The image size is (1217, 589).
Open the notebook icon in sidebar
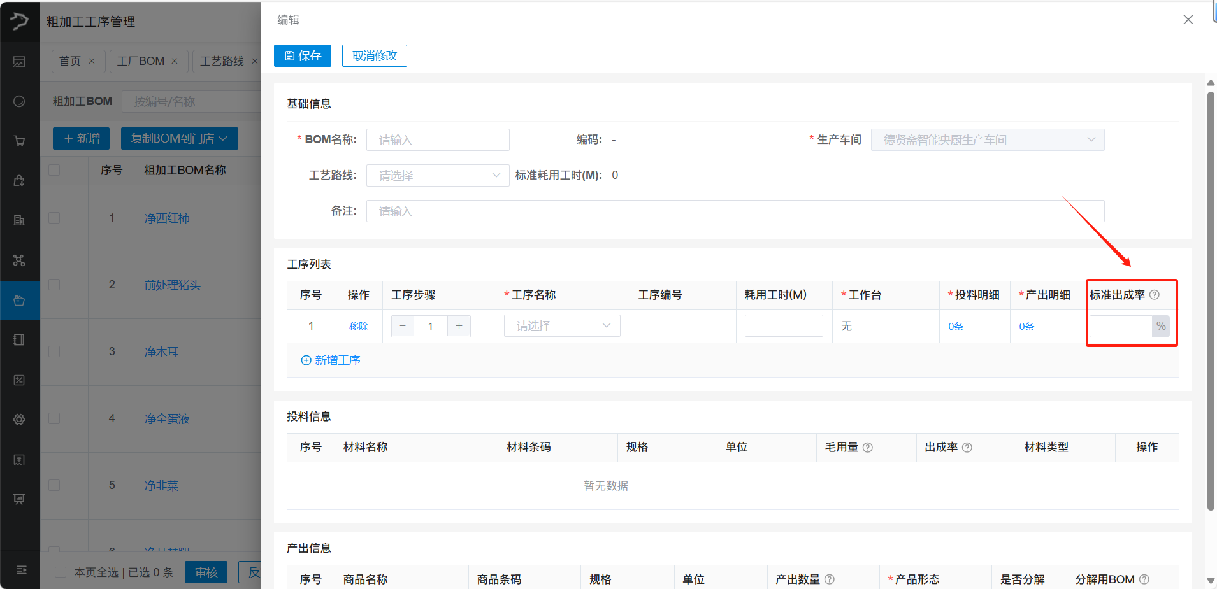pos(19,339)
